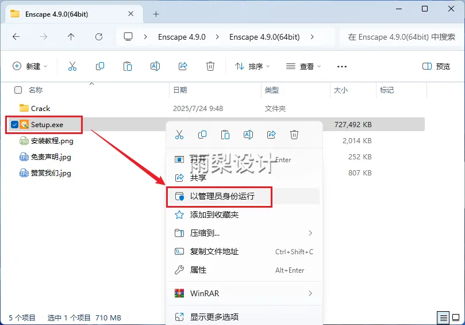Click the Setup.exe file name

point(47,124)
